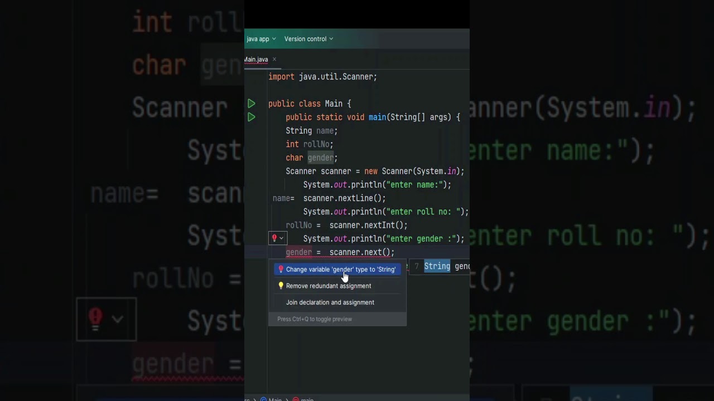Open the Version control dropdown

point(308,39)
